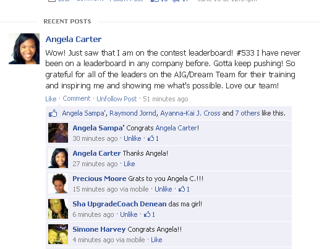Open Precious Moore's comment avatar
The height and width of the screenshot is (249, 327).
click(58, 184)
